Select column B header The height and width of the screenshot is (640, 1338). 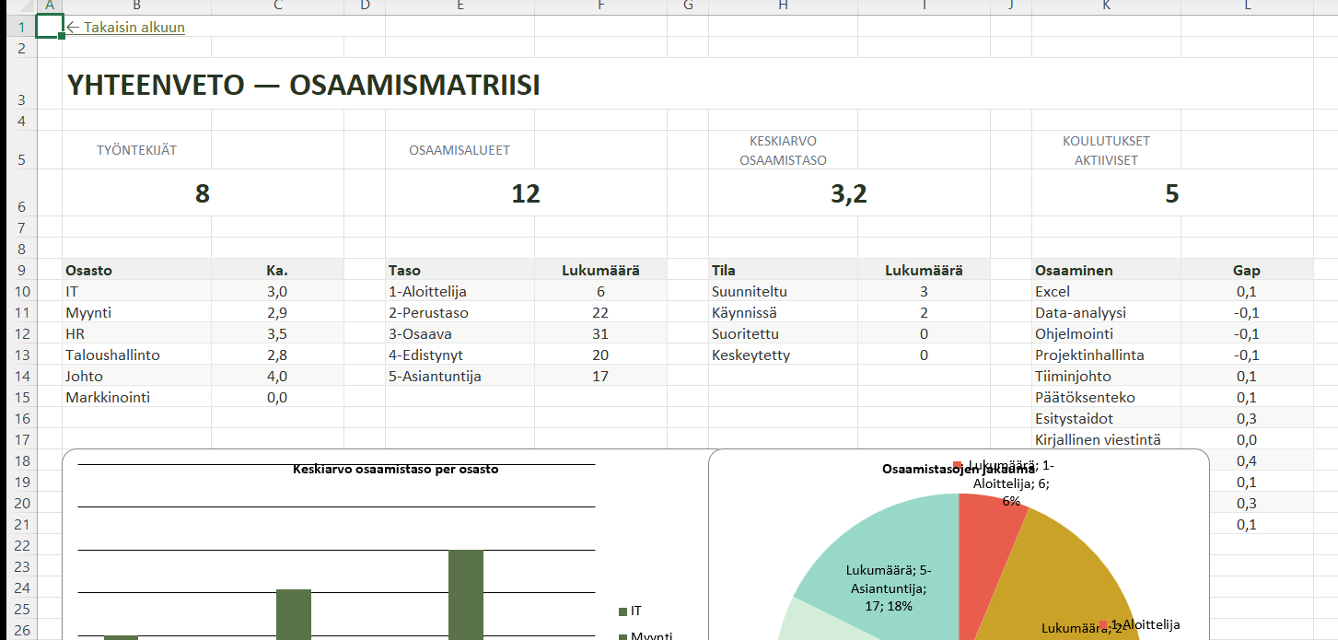(x=136, y=6)
